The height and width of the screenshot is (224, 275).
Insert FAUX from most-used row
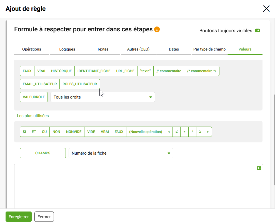(119, 132)
